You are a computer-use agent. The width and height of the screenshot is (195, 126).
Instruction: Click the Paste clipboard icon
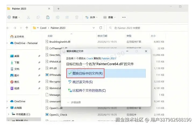point(48,17)
